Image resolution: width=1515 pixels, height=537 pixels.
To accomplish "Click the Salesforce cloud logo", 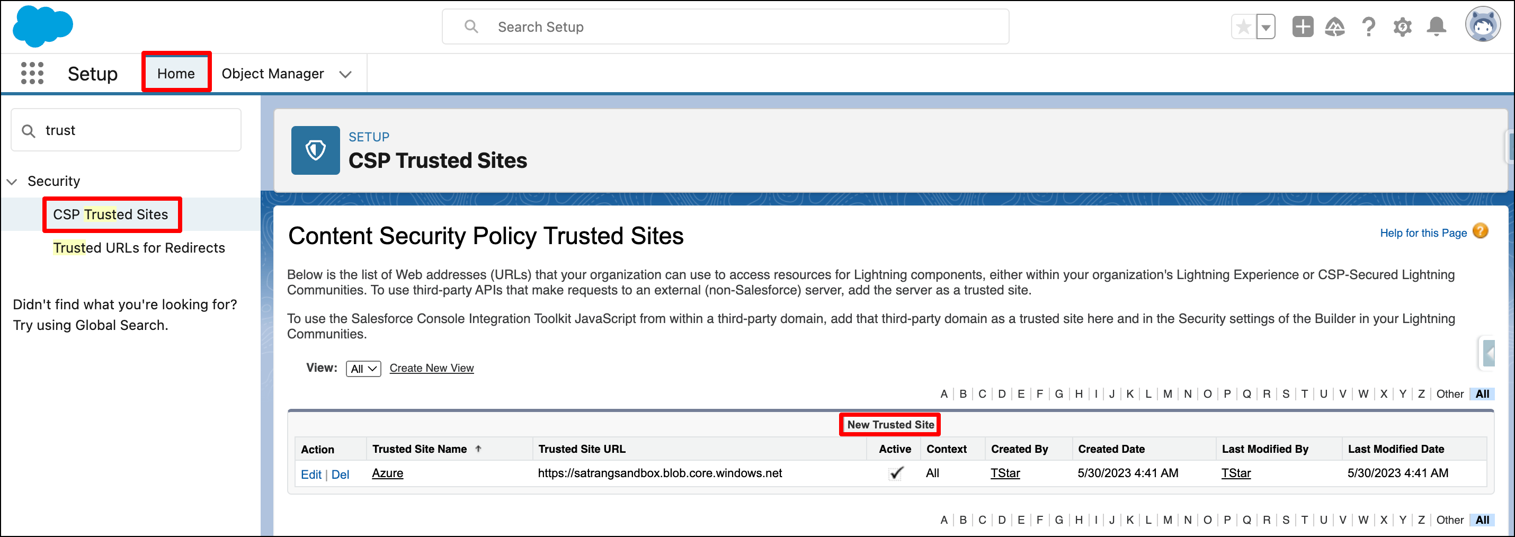I will pyautogui.click(x=43, y=26).
